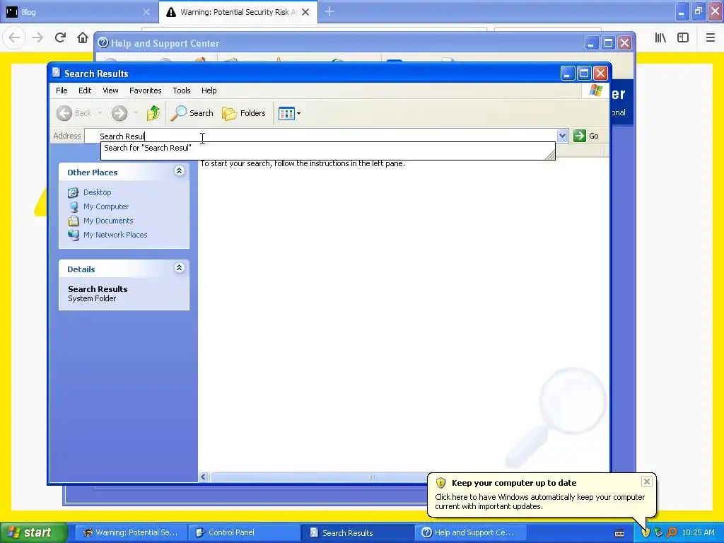Open My Network Places link
Screen dimensions: 724x543
point(115,235)
